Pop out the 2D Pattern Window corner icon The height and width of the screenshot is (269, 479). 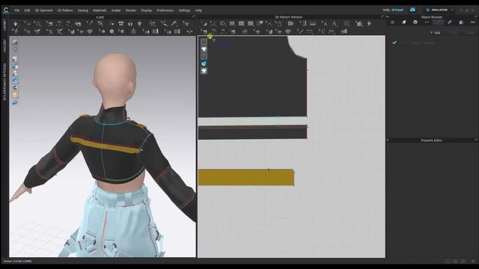tap(382, 17)
